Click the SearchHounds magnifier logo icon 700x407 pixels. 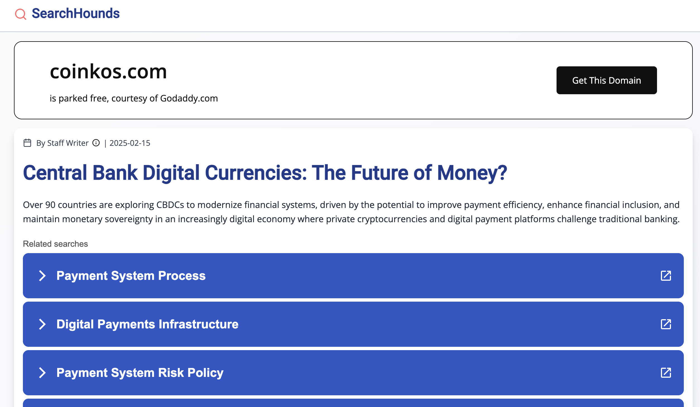click(x=21, y=14)
